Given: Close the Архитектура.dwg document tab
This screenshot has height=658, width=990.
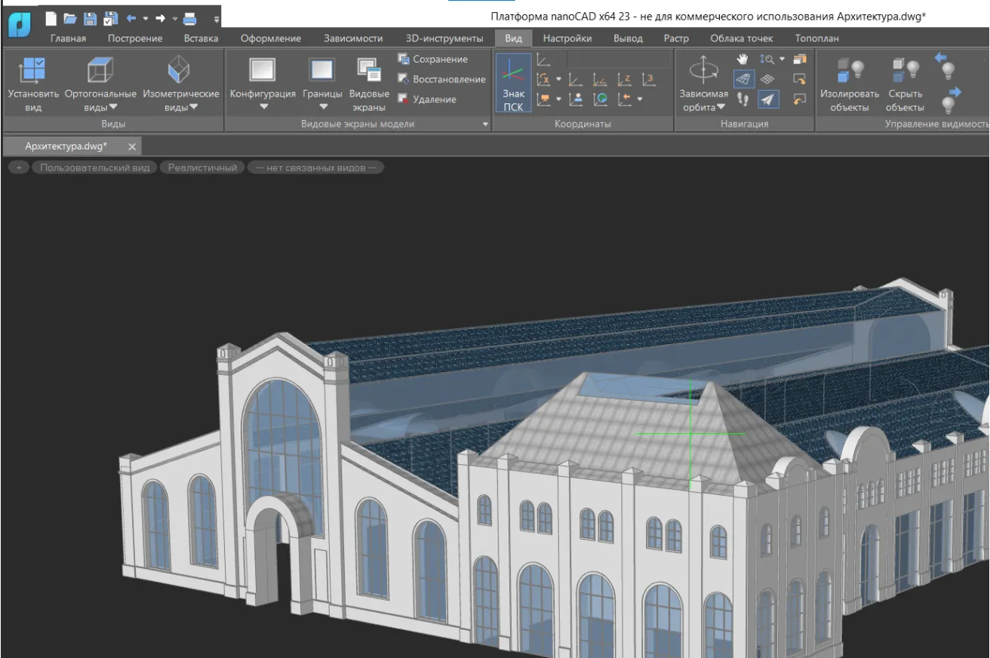Looking at the screenshot, I should tap(132, 146).
